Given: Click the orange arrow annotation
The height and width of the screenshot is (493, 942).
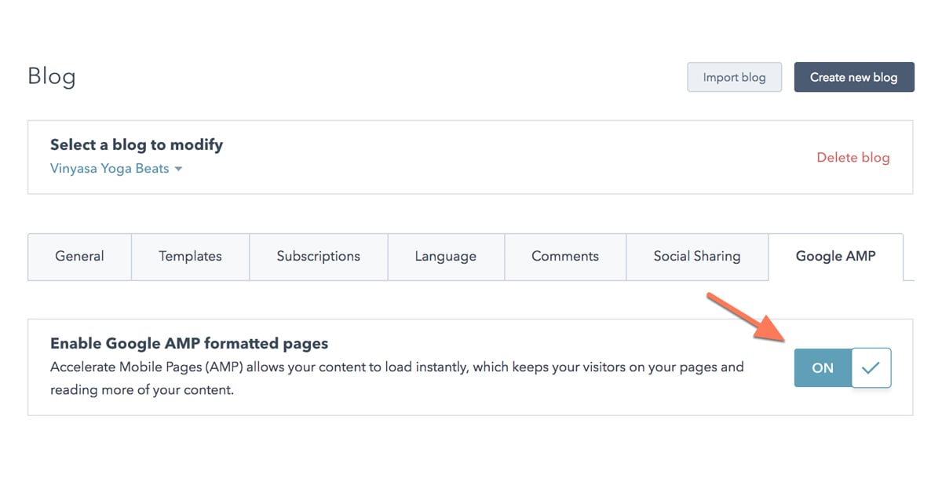Looking at the screenshot, I should click(x=747, y=317).
